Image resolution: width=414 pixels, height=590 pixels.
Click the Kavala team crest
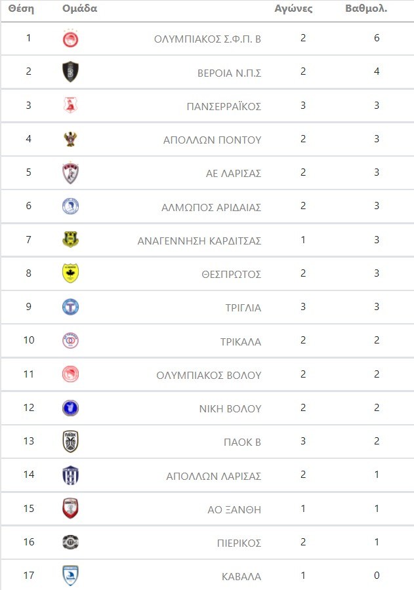point(70,576)
